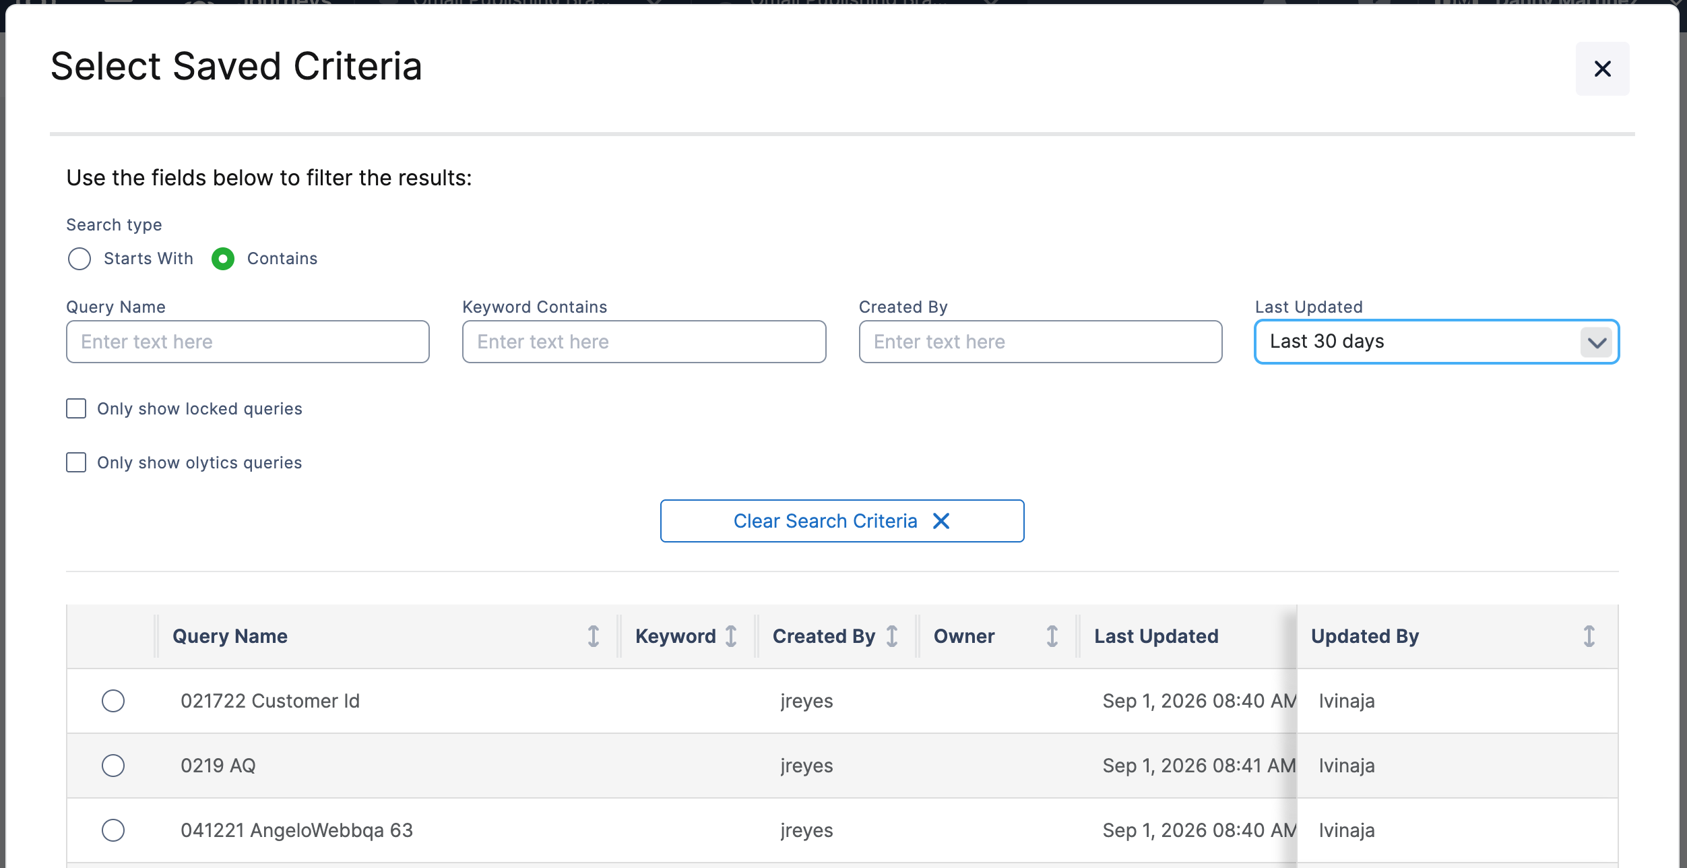The image size is (1687, 868).
Task: Choose the 041221 AngeloWebbqa 63 radio
Action: [x=113, y=830]
